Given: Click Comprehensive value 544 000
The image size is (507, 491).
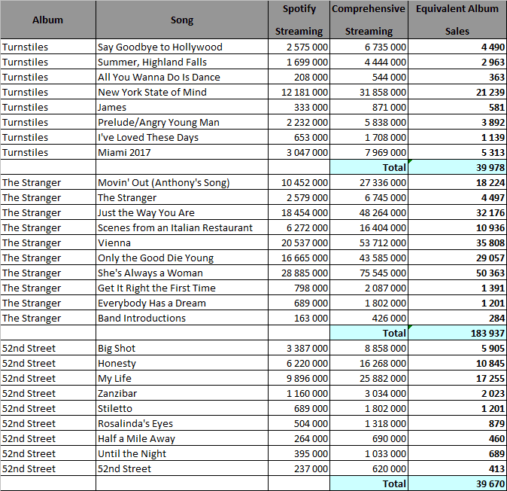Looking at the screenshot, I should [369, 77].
